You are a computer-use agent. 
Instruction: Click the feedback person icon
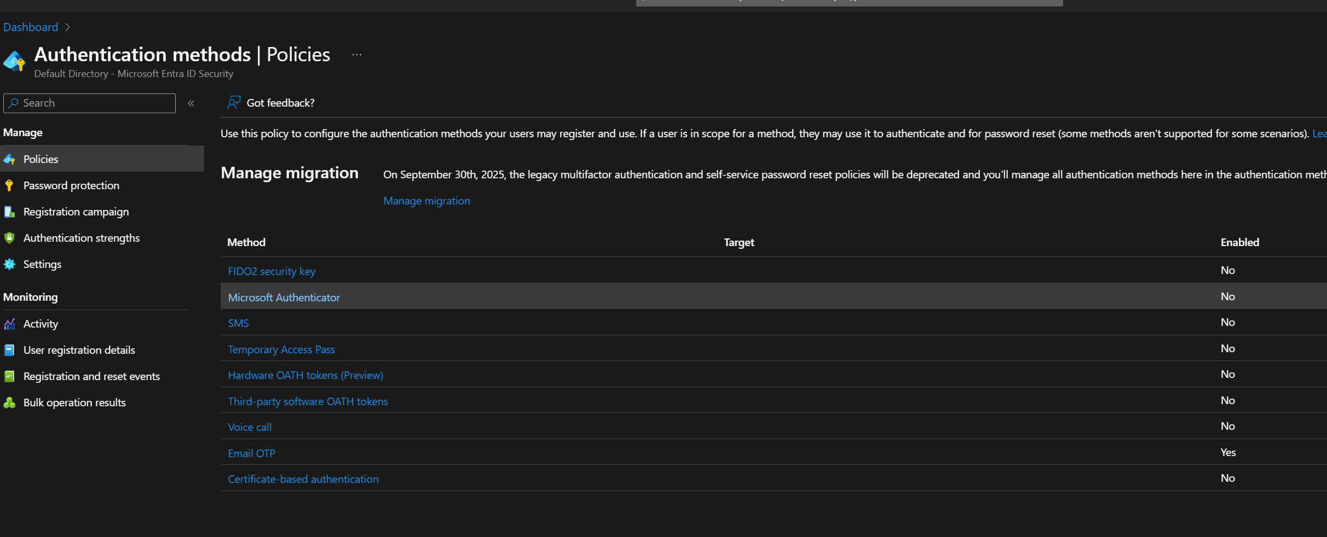[234, 102]
